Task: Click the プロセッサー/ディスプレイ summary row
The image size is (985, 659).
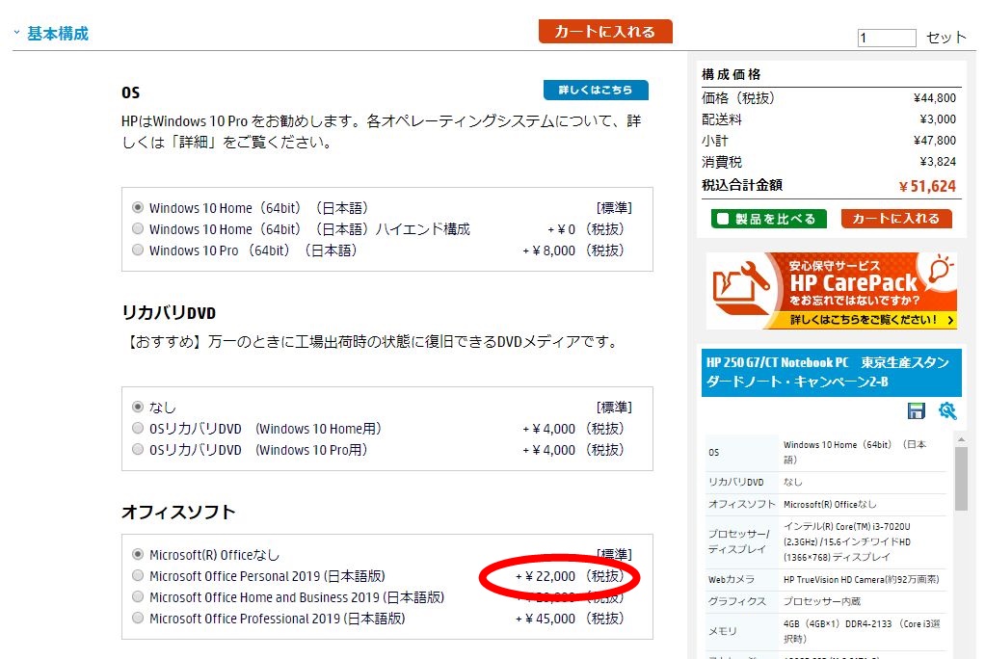Action: pyautogui.click(x=827, y=541)
